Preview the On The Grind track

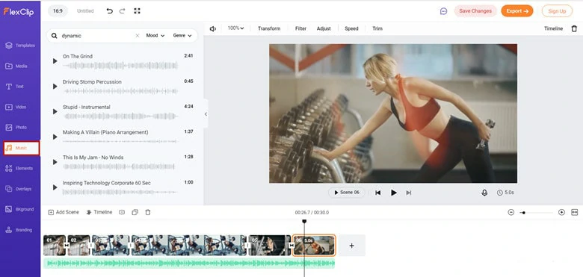[55, 61]
